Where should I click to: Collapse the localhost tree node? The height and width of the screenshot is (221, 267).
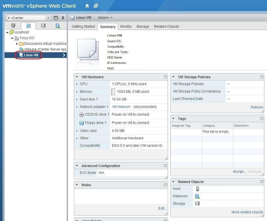tap(7, 32)
